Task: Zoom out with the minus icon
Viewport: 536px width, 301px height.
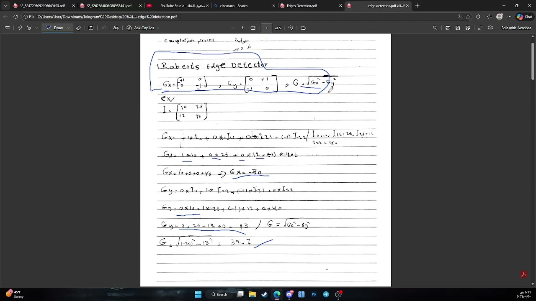Action: click(x=233, y=28)
